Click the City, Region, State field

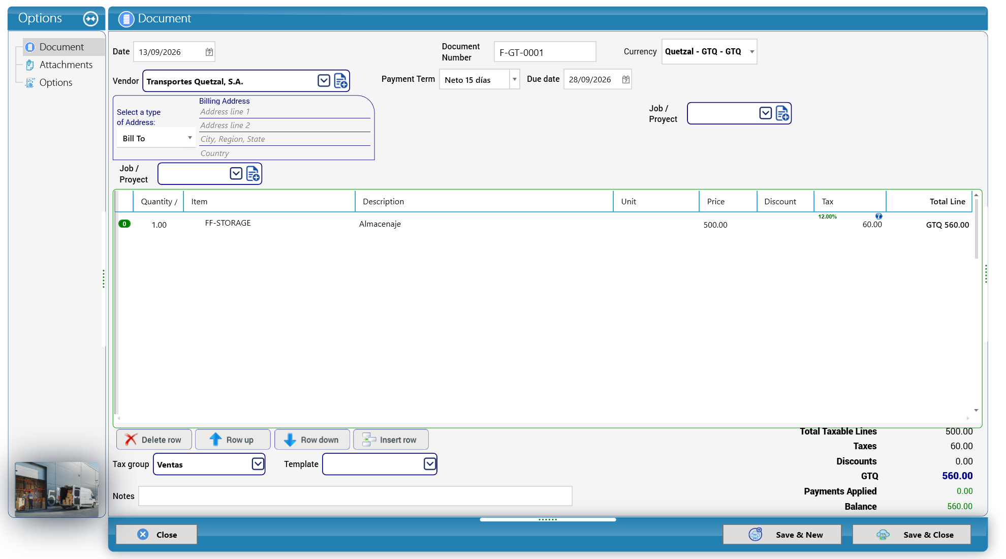tap(285, 139)
